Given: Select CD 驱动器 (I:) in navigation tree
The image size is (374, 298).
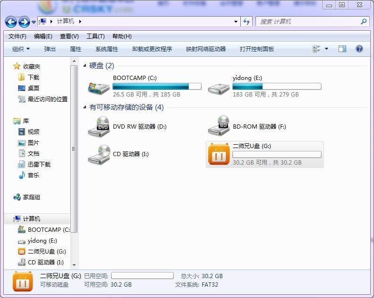Looking at the screenshot, I should [41, 263].
